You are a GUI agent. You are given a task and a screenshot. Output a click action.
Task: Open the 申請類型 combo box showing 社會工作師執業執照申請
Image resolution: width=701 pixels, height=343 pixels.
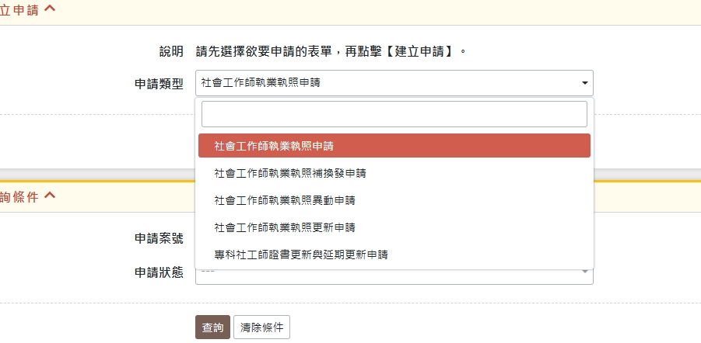(389, 83)
